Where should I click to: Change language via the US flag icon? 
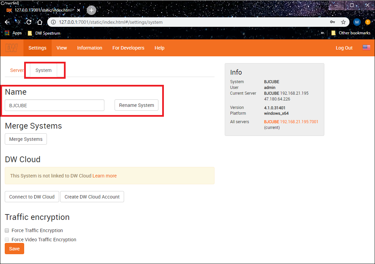[367, 48]
